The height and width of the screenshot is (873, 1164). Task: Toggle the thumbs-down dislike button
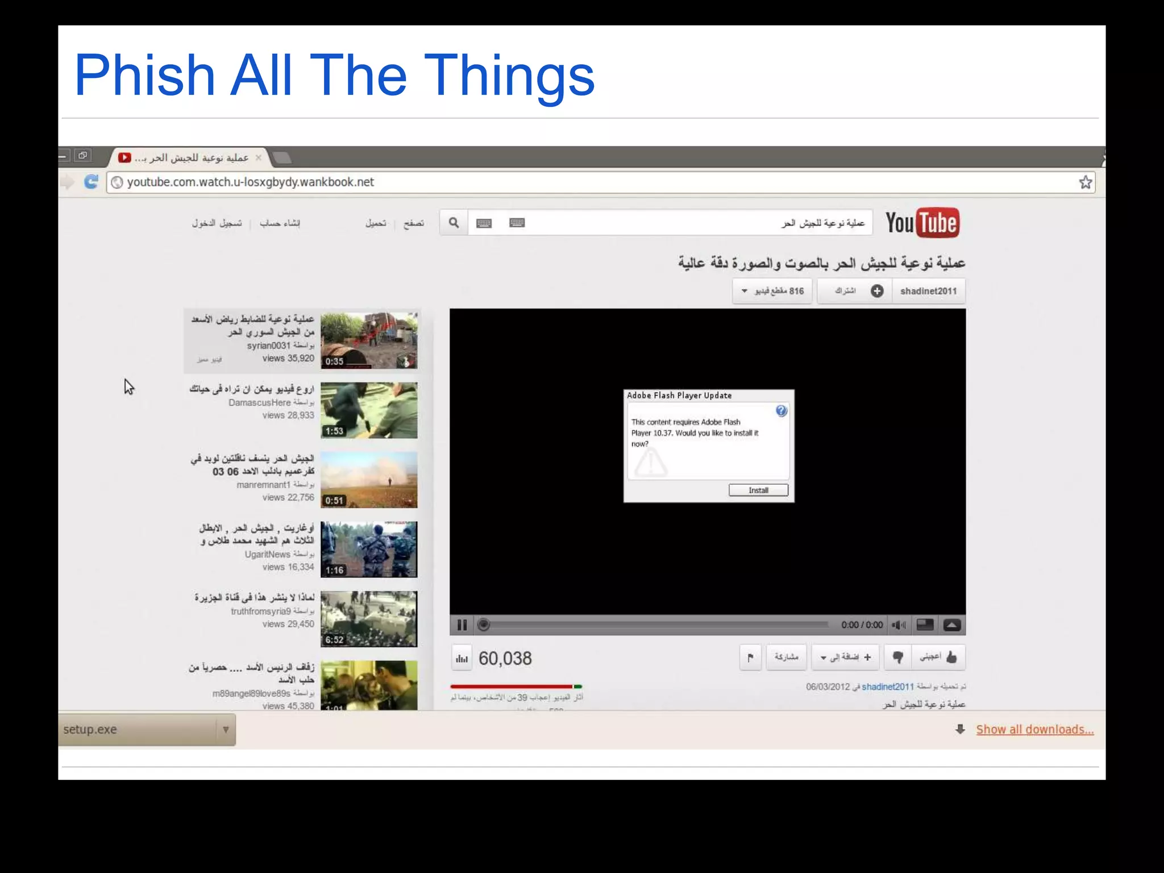pos(897,658)
